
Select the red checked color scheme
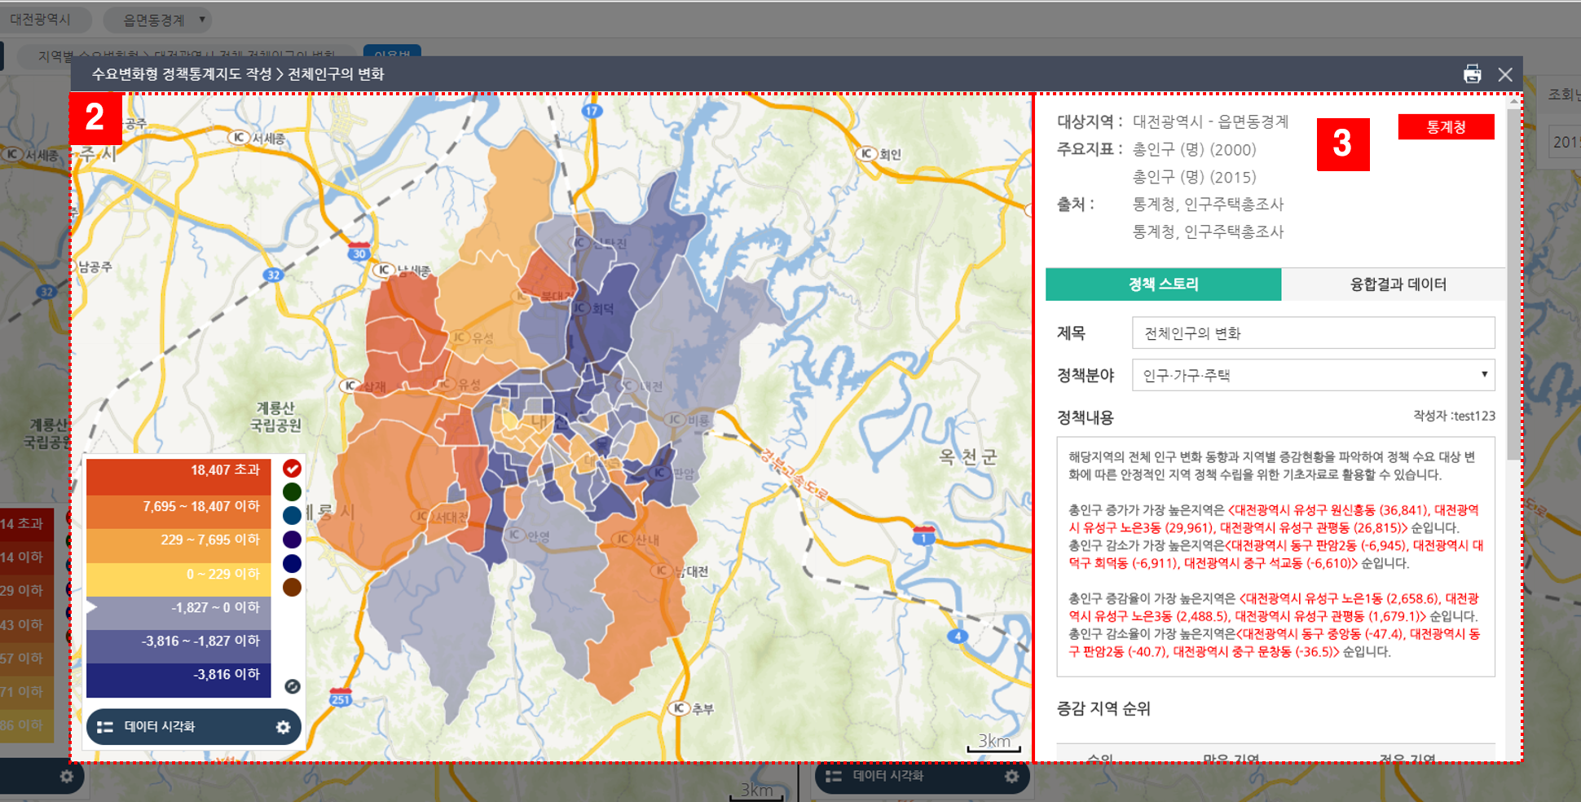(292, 468)
